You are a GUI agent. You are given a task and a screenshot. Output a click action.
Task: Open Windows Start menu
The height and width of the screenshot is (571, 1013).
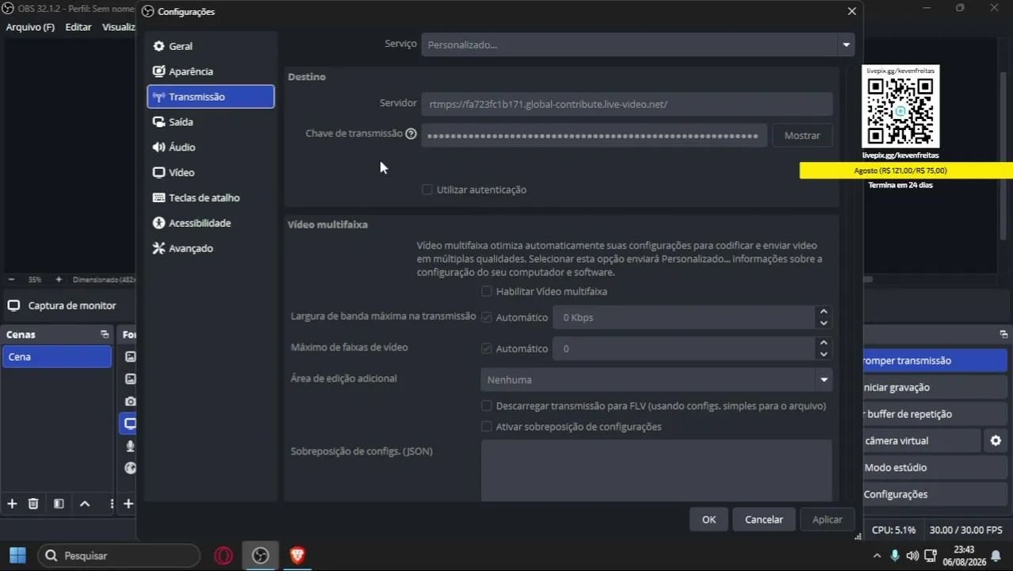pyautogui.click(x=17, y=556)
